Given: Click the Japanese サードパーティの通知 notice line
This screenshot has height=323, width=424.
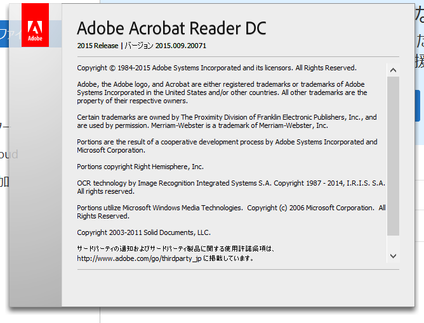Looking at the screenshot, I should 176,248.
